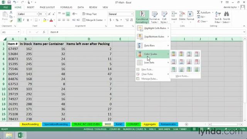Viewport: 247px width, 139px height.
Task: Open Top/Bottom Rules submenu
Action: coord(153,37)
